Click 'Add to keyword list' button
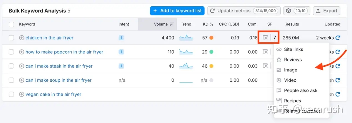 [177, 11]
